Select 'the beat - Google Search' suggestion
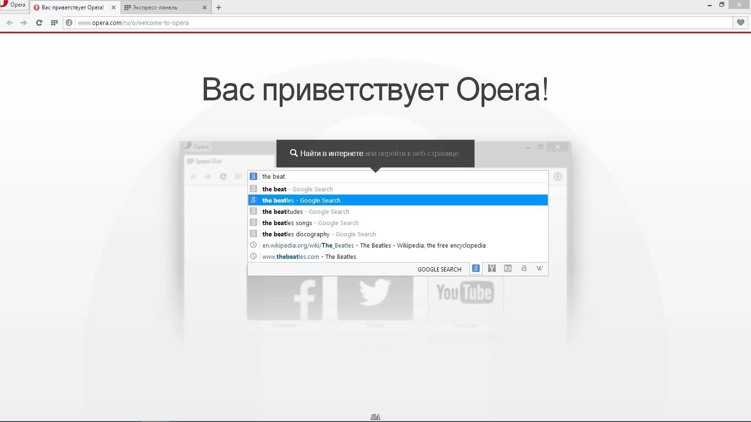The height and width of the screenshot is (422, 751). coord(398,189)
